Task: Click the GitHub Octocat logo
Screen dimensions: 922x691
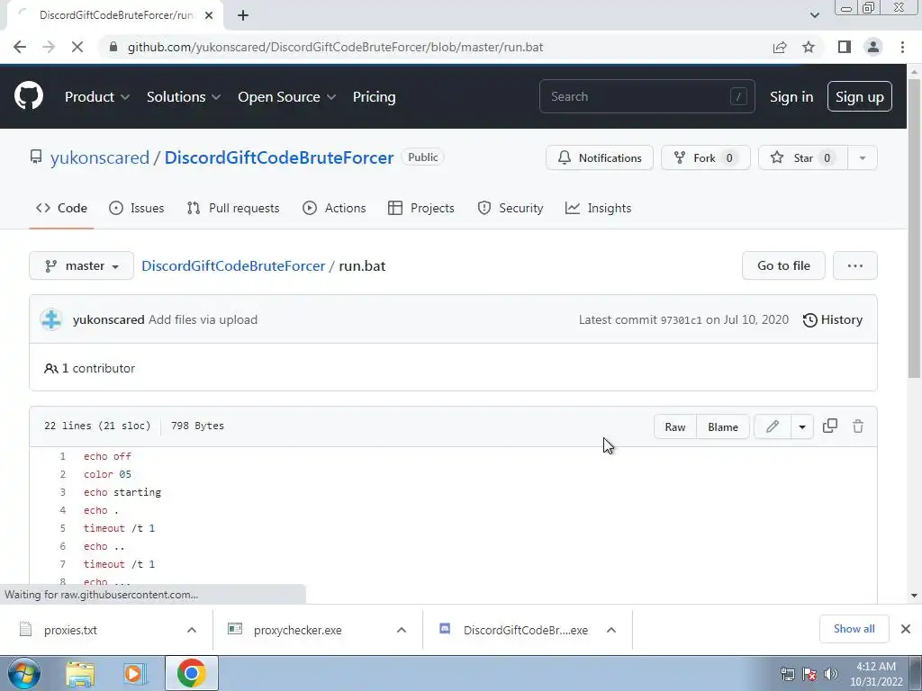Action: pos(28,96)
